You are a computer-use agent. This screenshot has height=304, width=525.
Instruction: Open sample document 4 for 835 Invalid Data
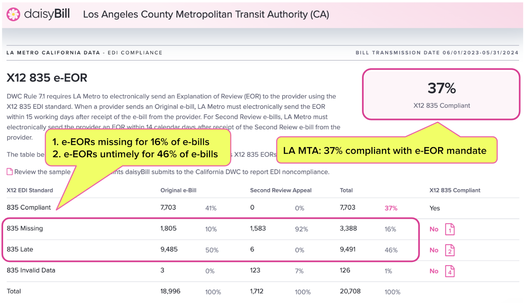coord(450,271)
